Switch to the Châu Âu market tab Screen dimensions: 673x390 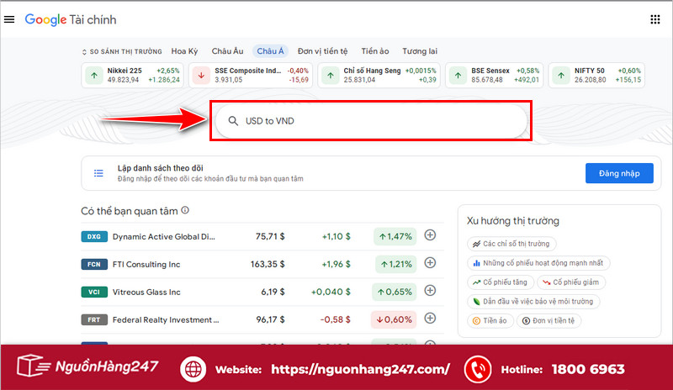click(227, 51)
